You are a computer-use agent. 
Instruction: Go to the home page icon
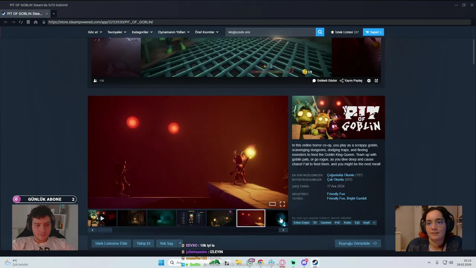36,22
